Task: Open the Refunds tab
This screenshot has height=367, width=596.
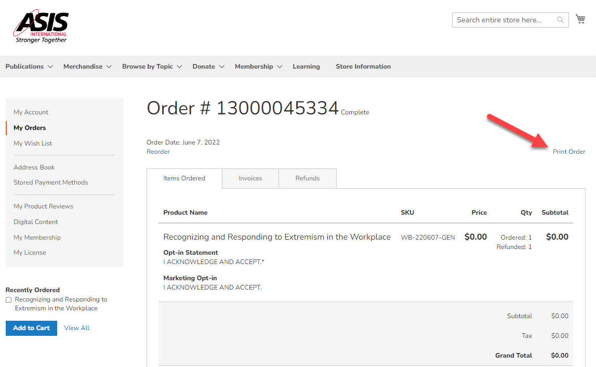Action: tap(308, 178)
